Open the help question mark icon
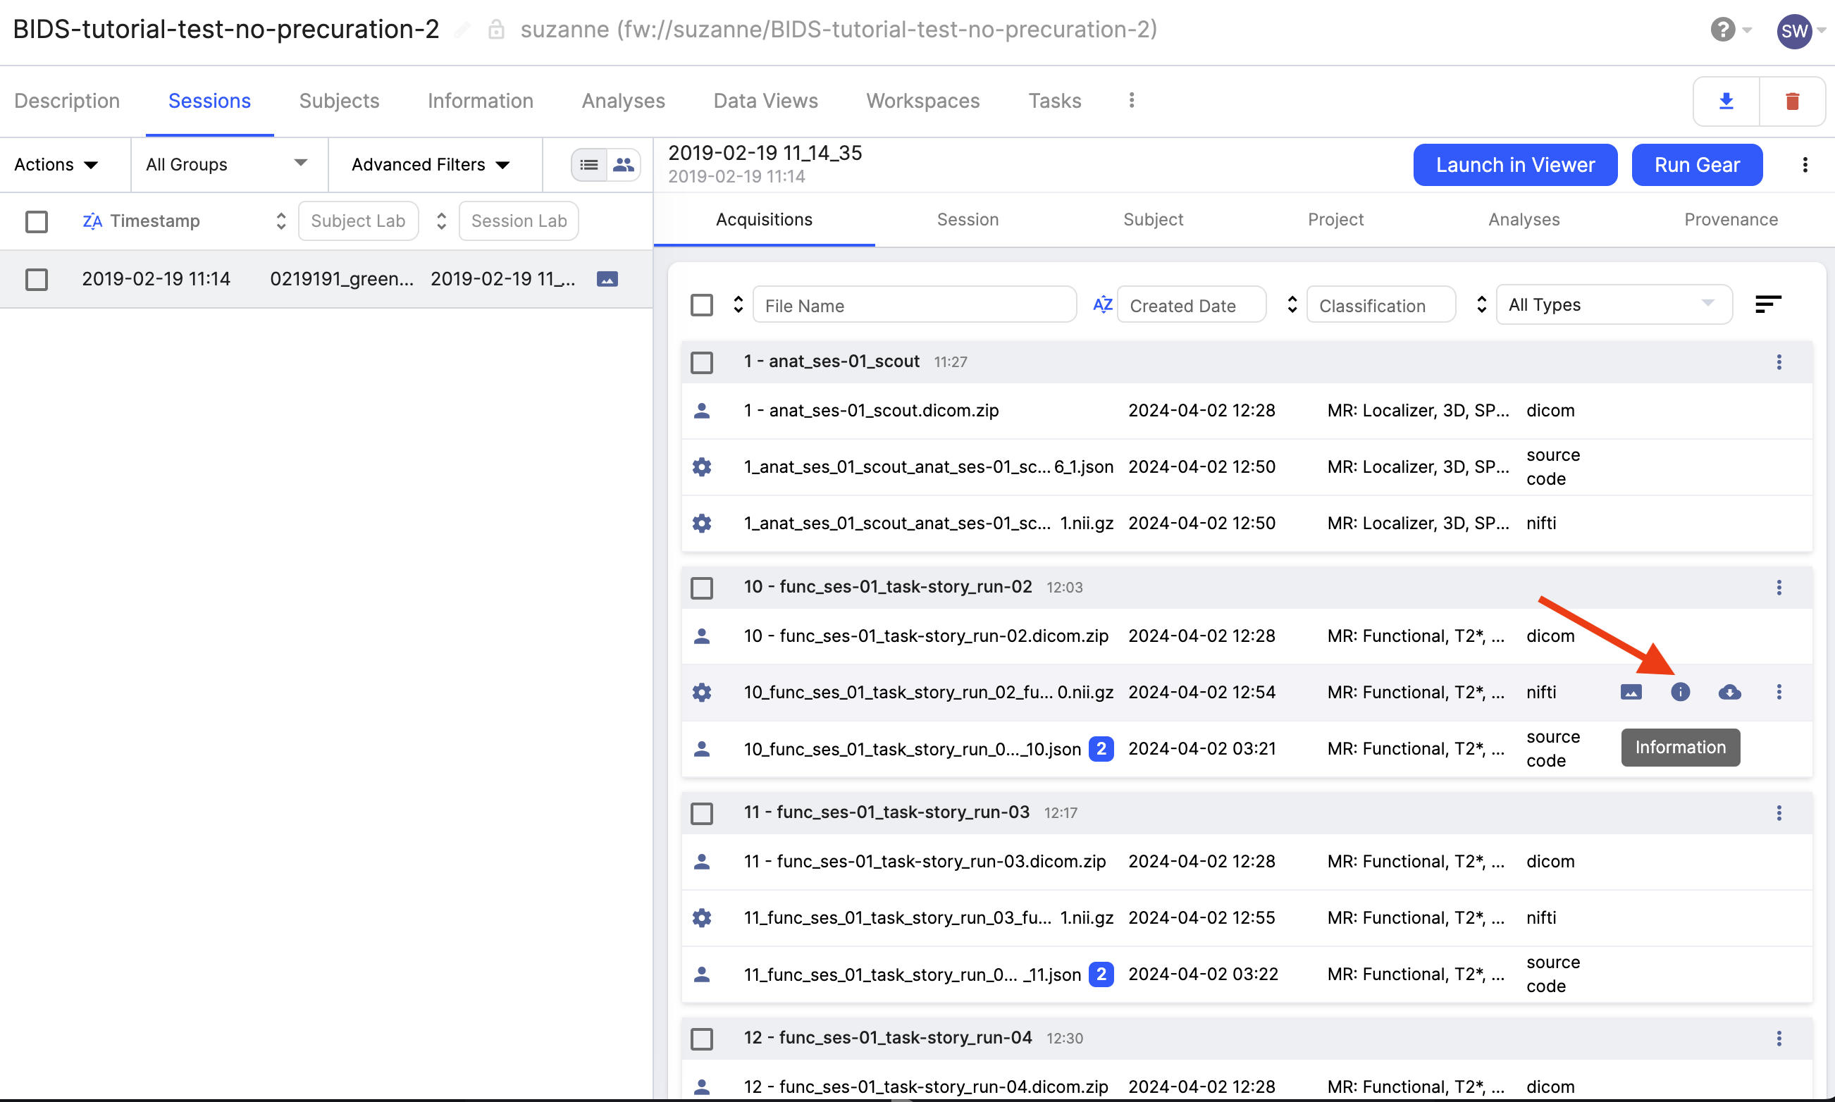Screen dimensions: 1835x1102 pyautogui.click(x=1723, y=30)
